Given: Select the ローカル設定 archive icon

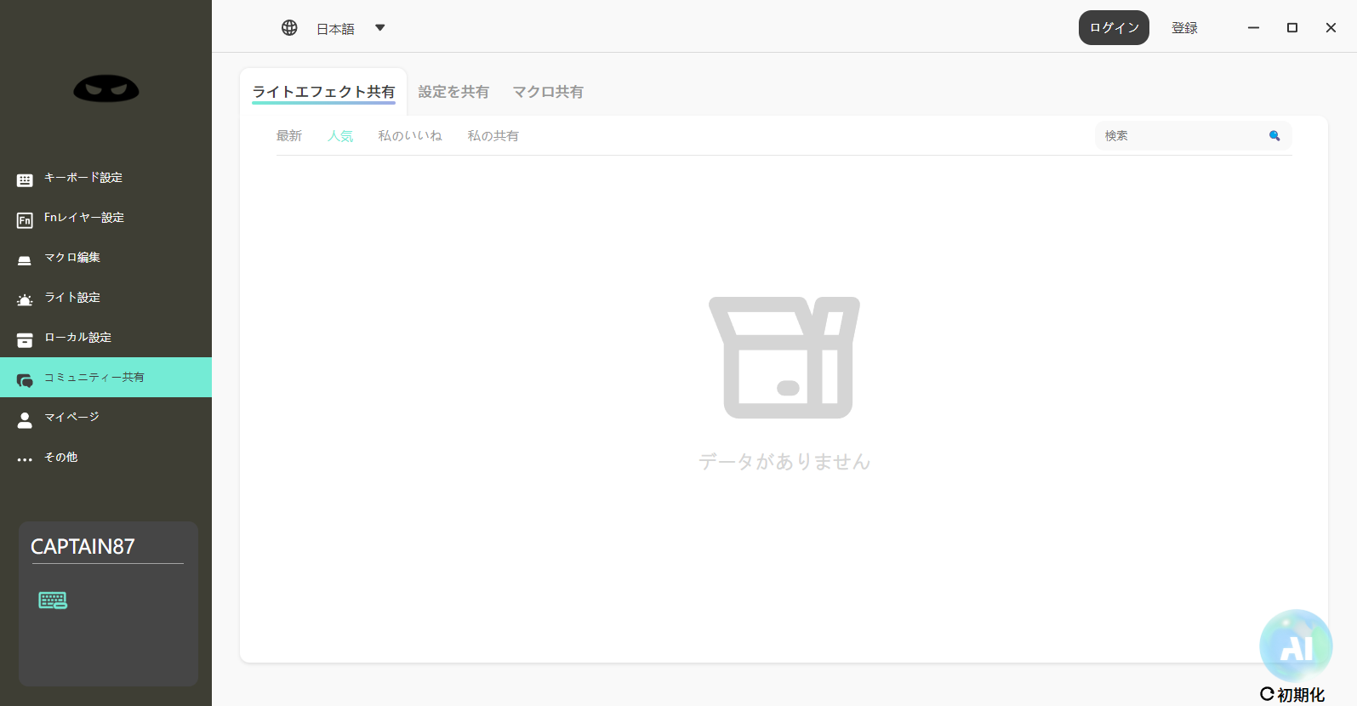Looking at the screenshot, I should (25, 339).
